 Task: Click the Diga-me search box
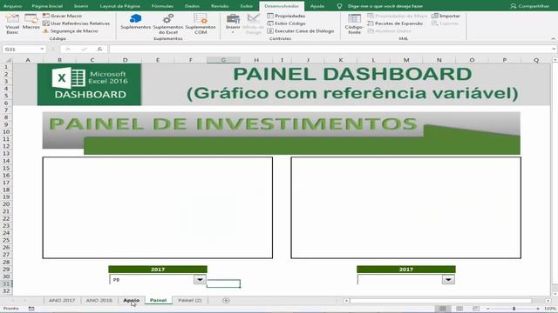tap(384, 6)
